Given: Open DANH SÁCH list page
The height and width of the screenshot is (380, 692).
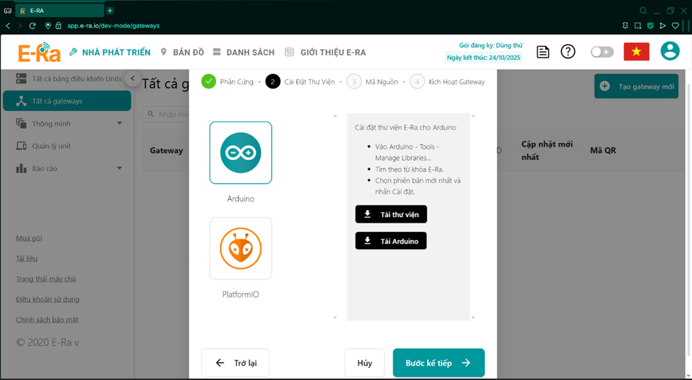Looking at the screenshot, I should click(x=244, y=52).
